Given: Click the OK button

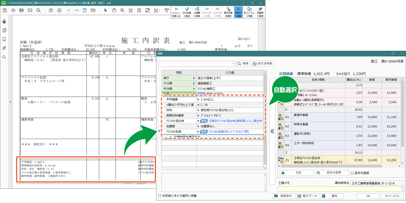Looking at the screenshot, I should pyautogui.click(x=368, y=196).
